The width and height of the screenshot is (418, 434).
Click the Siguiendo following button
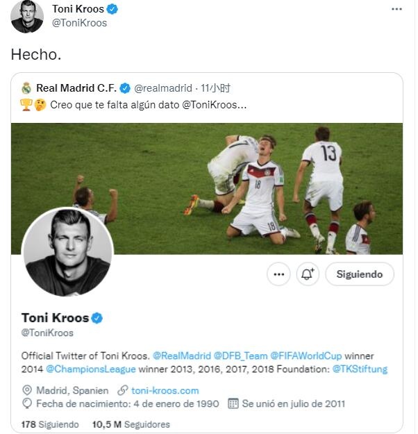click(359, 274)
